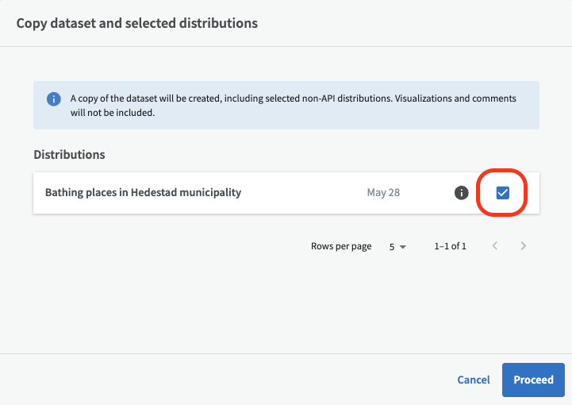
Task: Click the Distributions section heading
Action: [69, 155]
